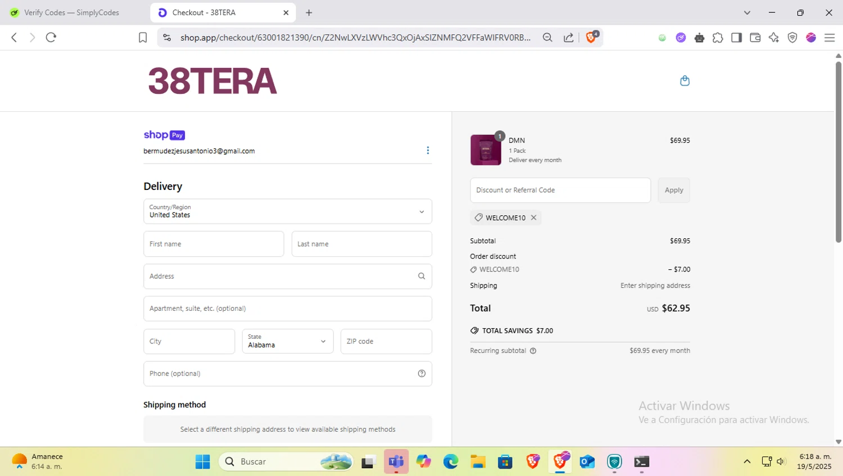Viewport: 843px width, 476px height.
Task: Click the browser address bar URL
Action: 355,38
